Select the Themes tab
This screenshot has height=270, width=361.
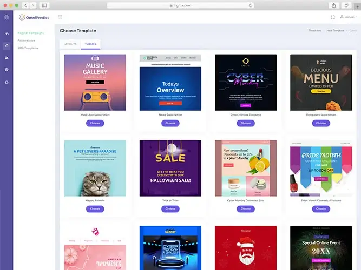coord(90,44)
